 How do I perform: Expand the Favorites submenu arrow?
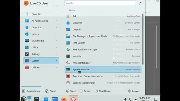pos(56,14)
